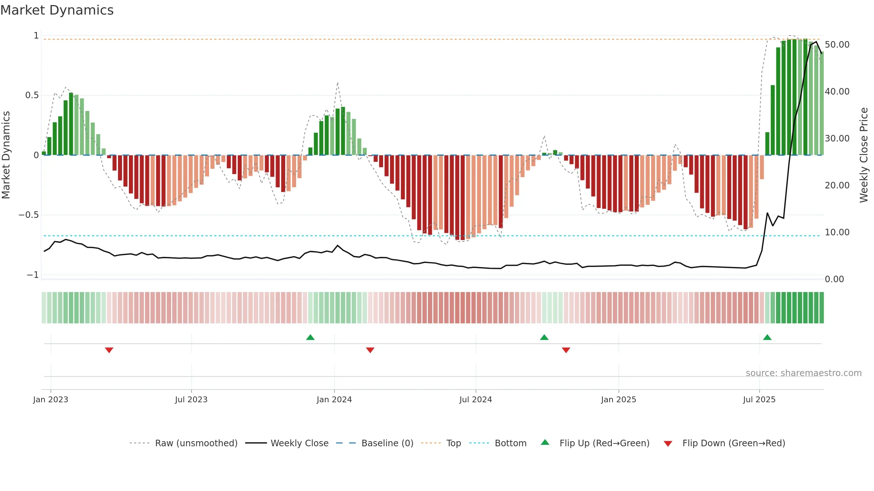The image size is (874, 491).
Task: Click the Market Dynamics chart title
Action: click(57, 10)
